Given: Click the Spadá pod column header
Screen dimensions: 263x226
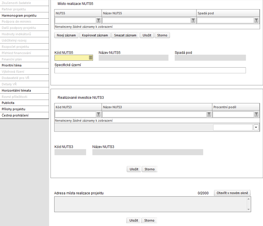Looking at the screenshot, I should click(228, 13).
